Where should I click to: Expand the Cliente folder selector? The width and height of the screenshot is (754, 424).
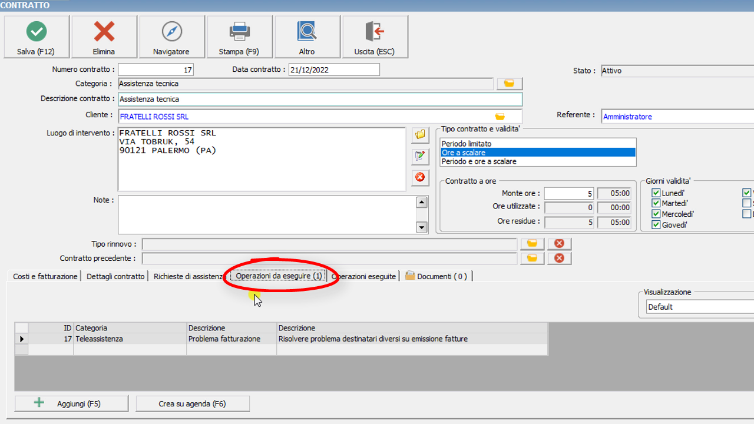[500, 117]
